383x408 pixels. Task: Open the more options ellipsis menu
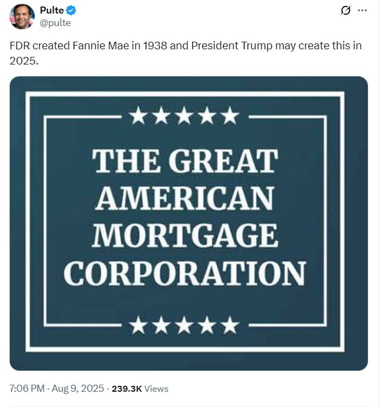pyautogui.click(x=362, y=10)
